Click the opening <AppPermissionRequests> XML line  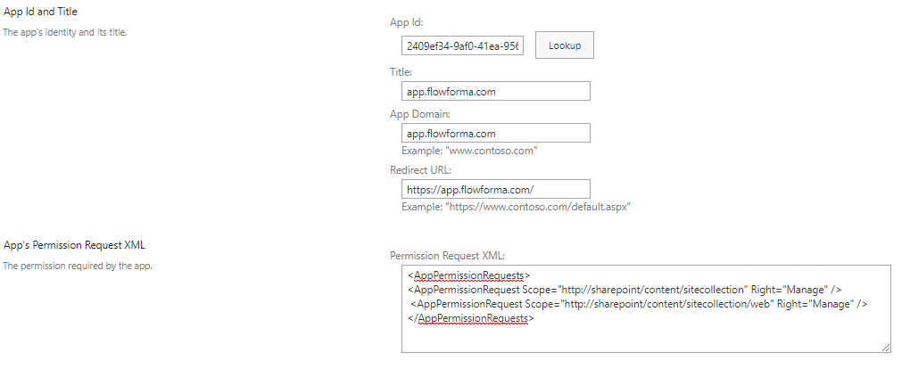click(x=469, y=275)
